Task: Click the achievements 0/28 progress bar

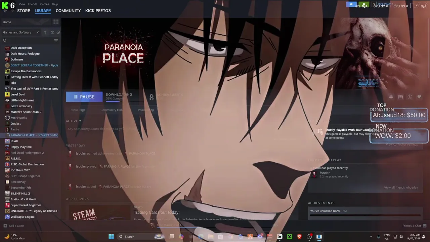Action: point(365,215)
